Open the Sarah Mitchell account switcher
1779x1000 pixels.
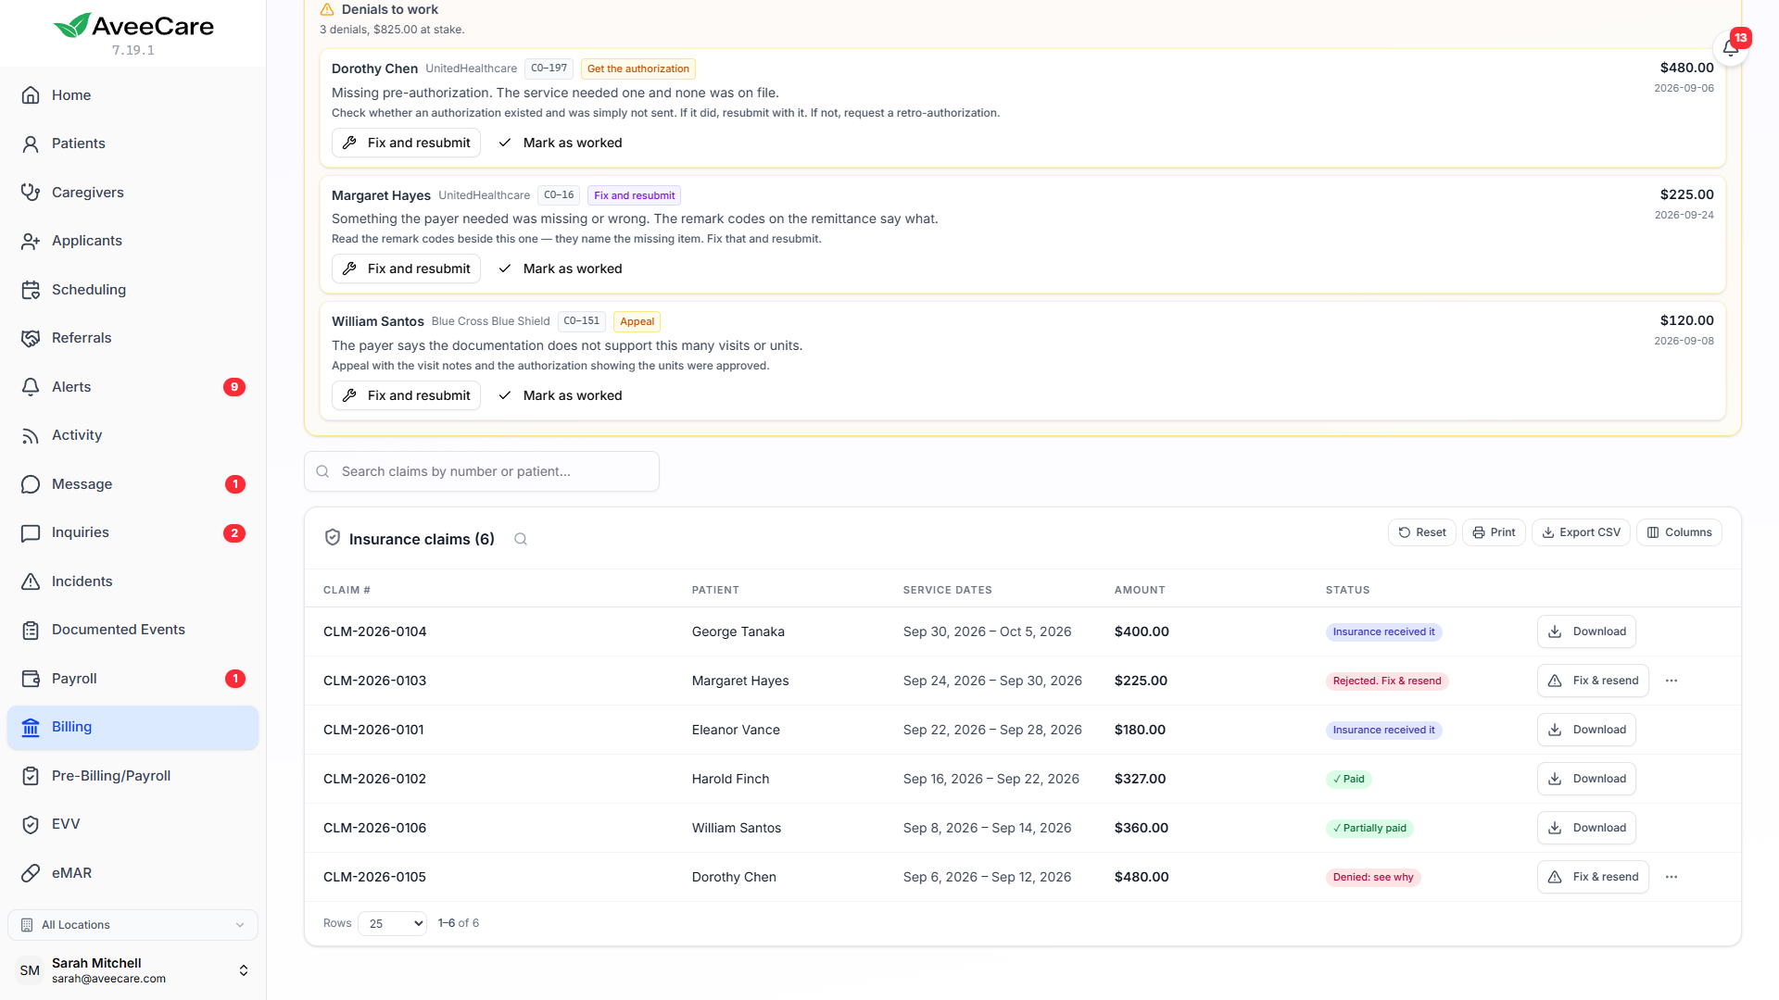[132, 970]
